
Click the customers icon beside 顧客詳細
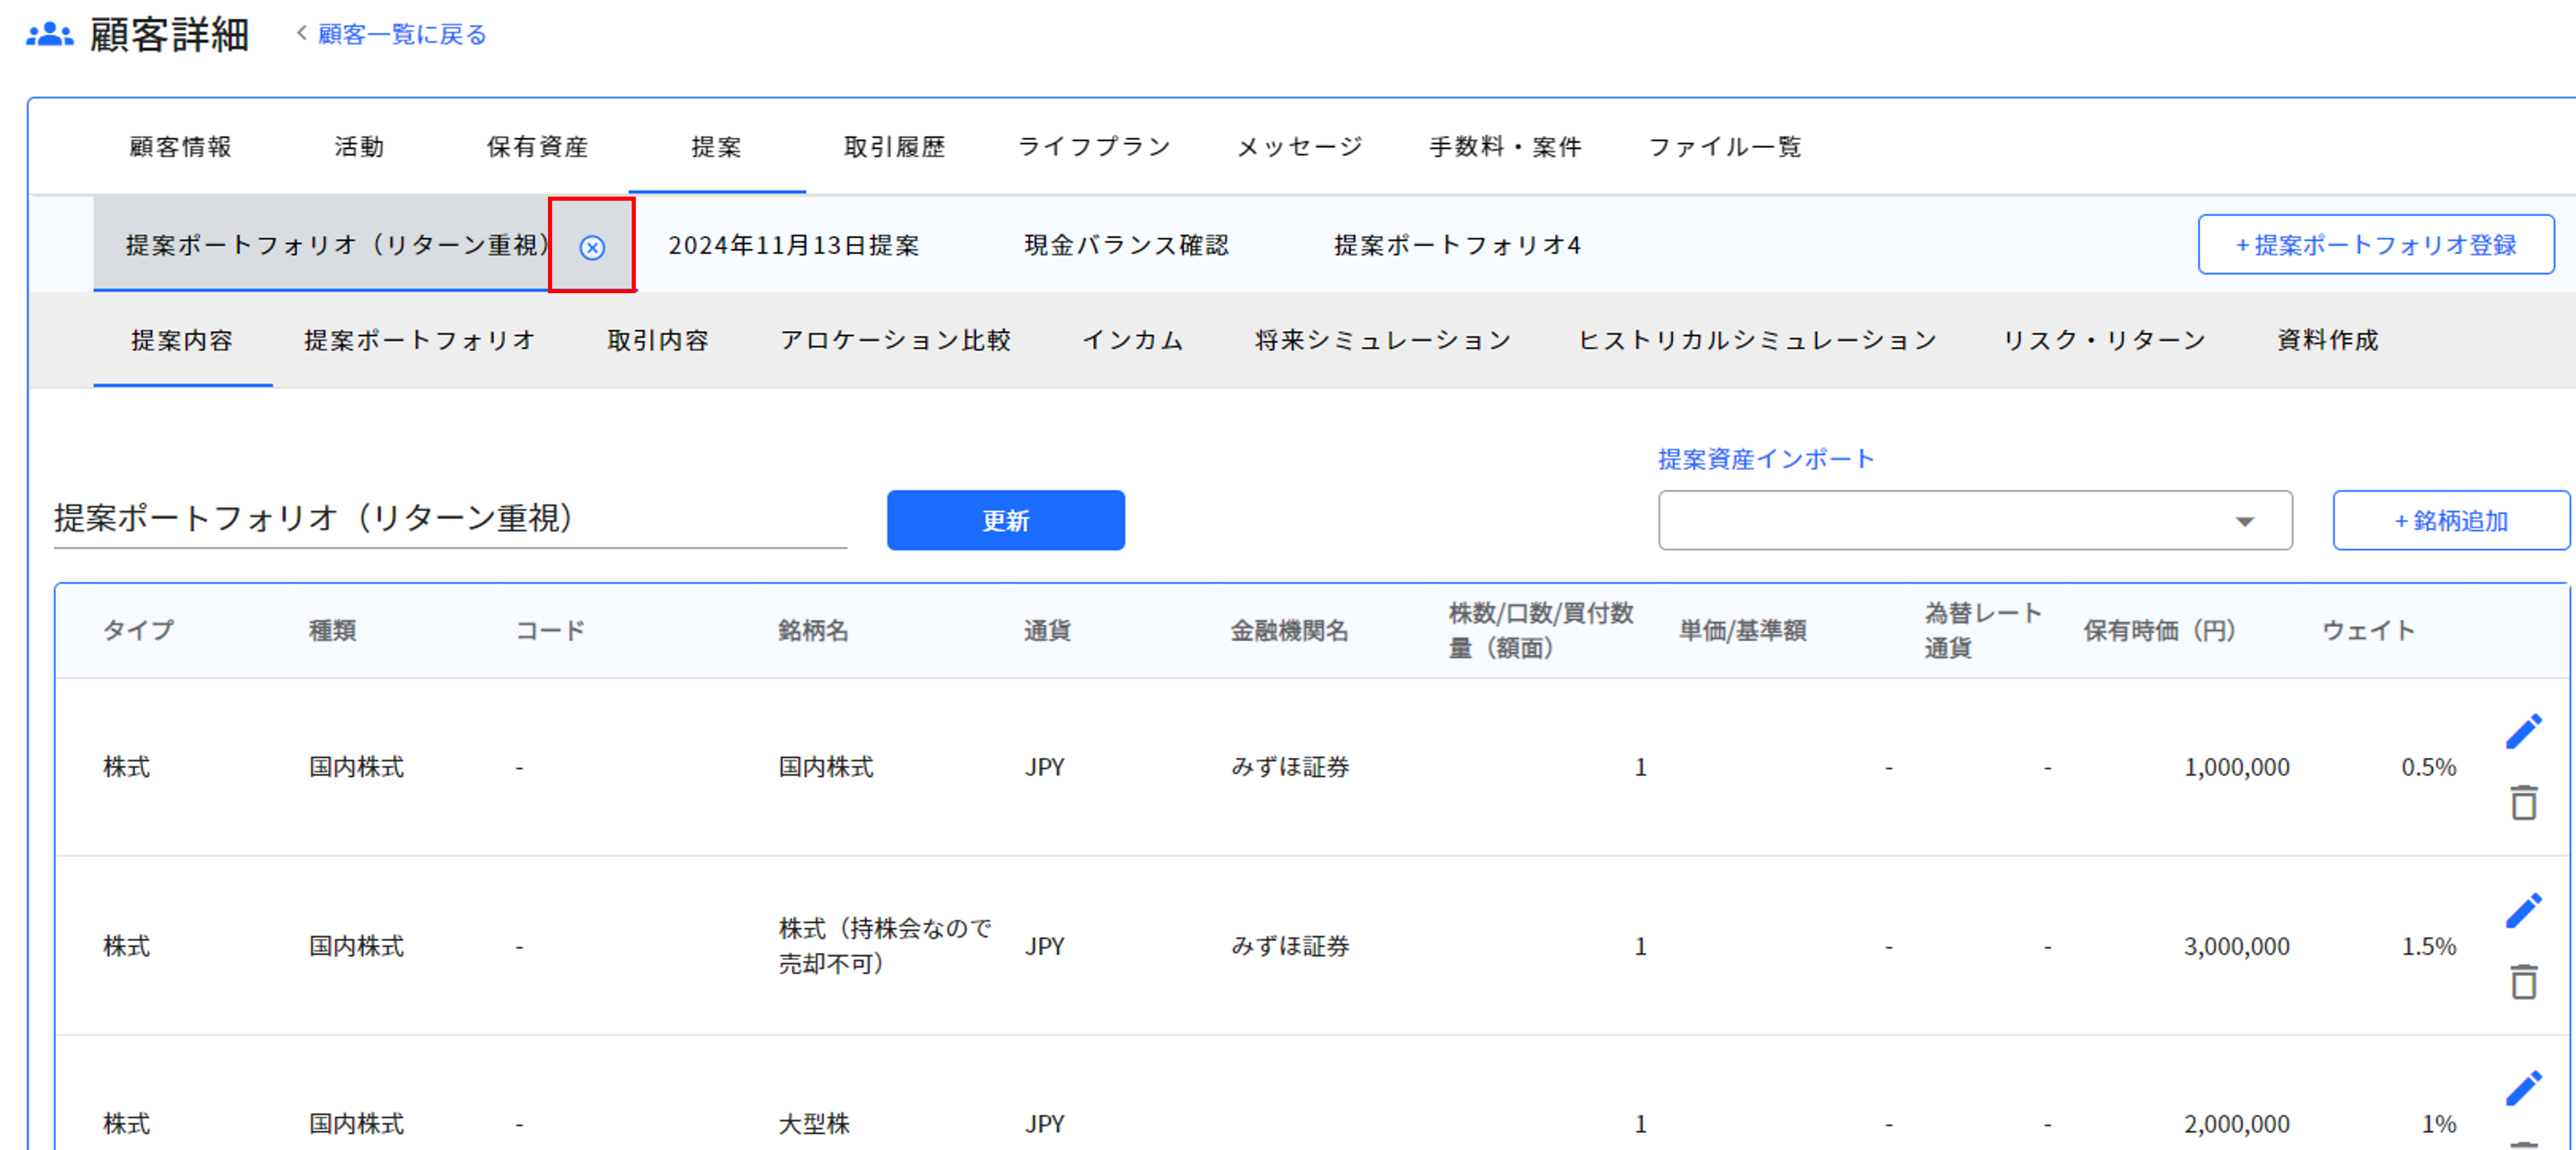49,35
